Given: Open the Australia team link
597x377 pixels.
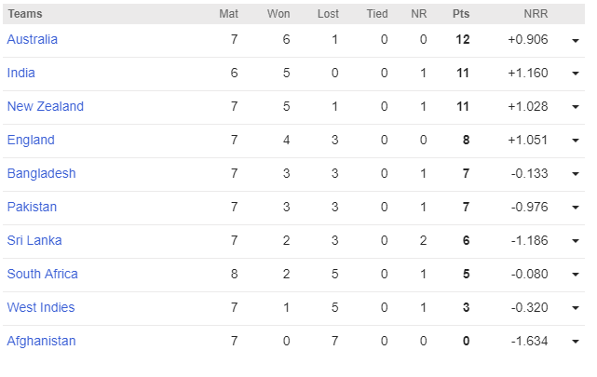Looking at the screenshot, I should (33, 39).
